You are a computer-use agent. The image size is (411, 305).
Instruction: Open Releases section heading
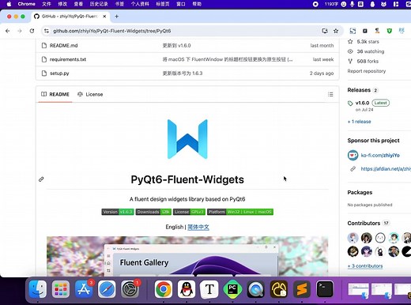(359, 90)
